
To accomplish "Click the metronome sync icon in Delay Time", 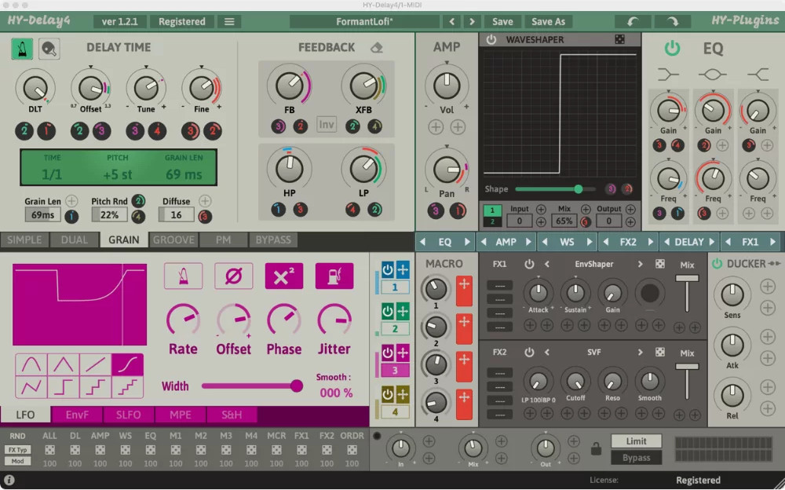I will (x=20, y=48).
